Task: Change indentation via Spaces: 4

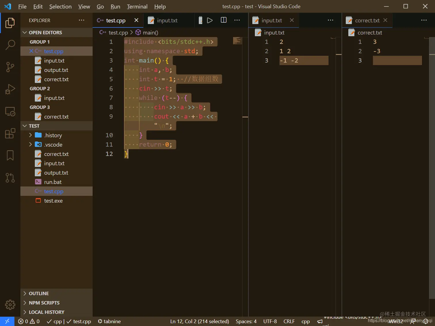Action: click(246, 321)
